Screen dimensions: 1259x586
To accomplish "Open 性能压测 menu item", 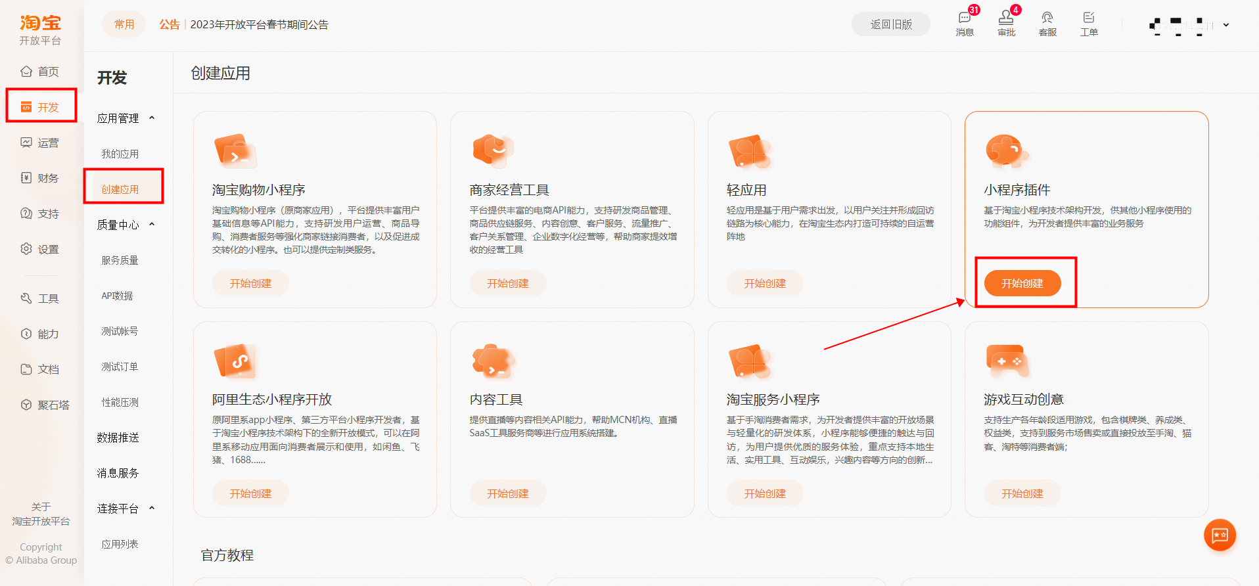I will [120, 402].
